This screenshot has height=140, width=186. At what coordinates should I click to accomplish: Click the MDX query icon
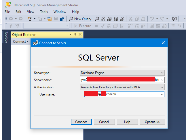click(x=103, y=19)
